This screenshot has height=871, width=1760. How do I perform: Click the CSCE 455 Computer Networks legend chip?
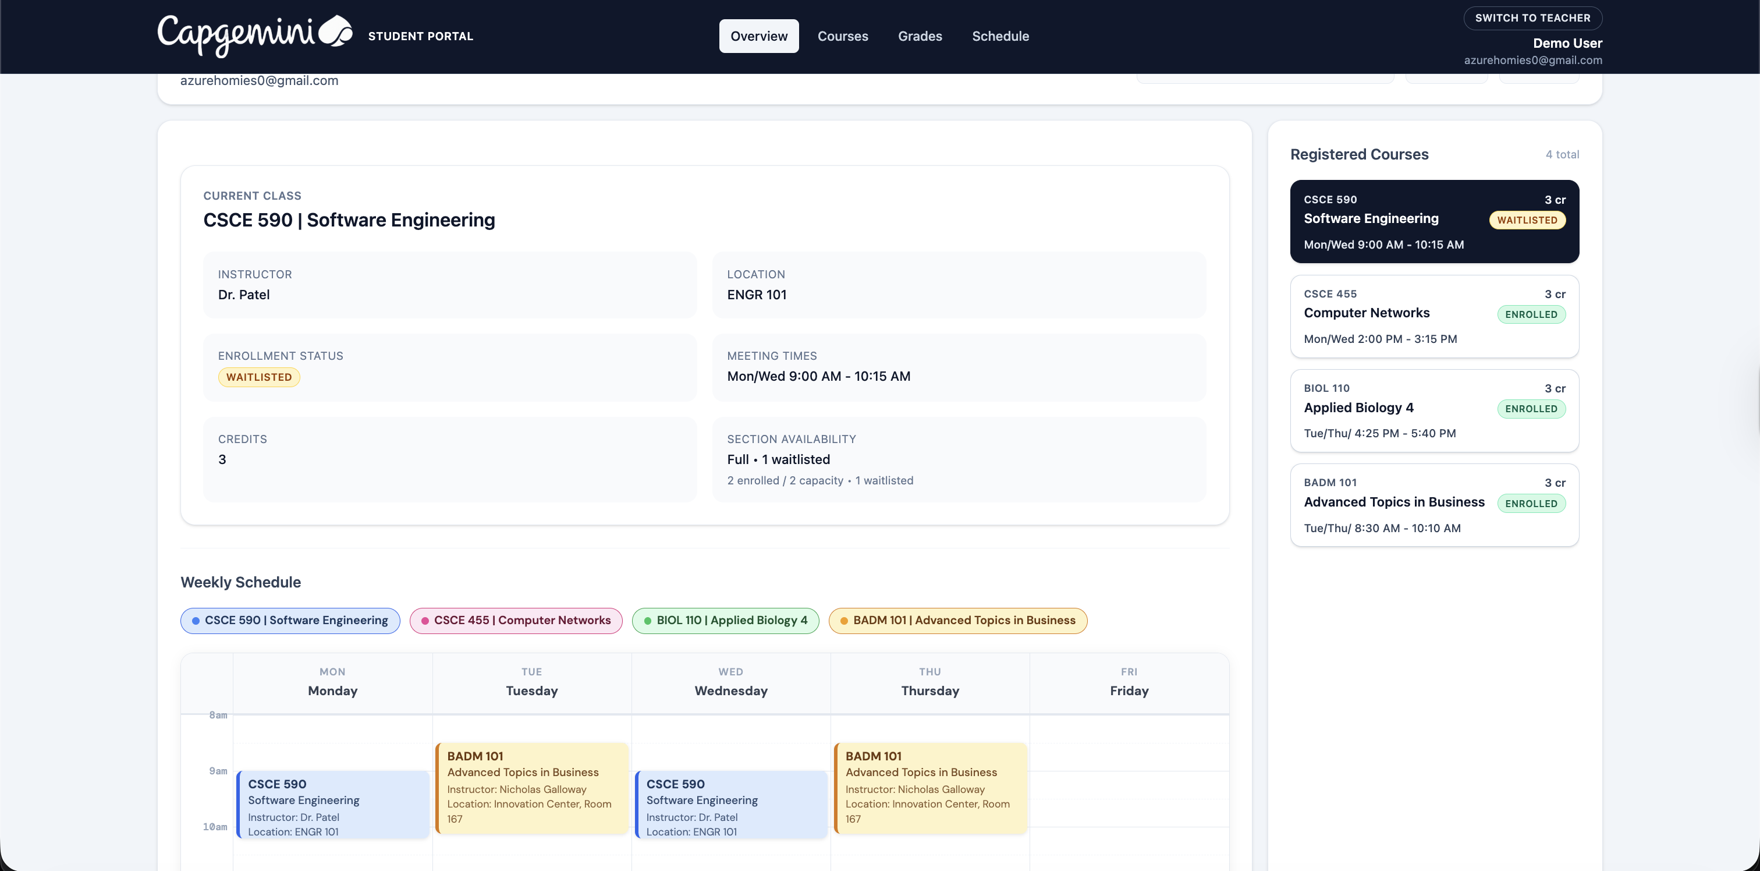tap(516, 621)
